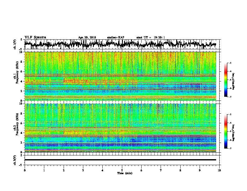Click the ch.2 color scale bar
This screenshot has width=247, height=191.
click(226, 131)
